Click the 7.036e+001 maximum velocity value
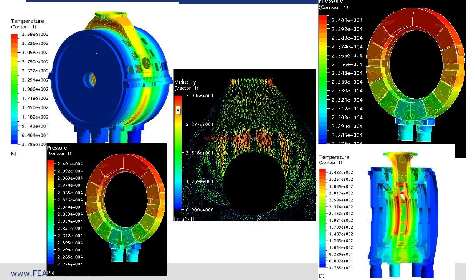466x280 pixels. (x=200, y=96)
